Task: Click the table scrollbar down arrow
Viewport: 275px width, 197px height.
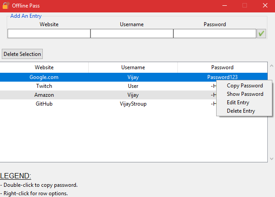Action: point(271,159)
